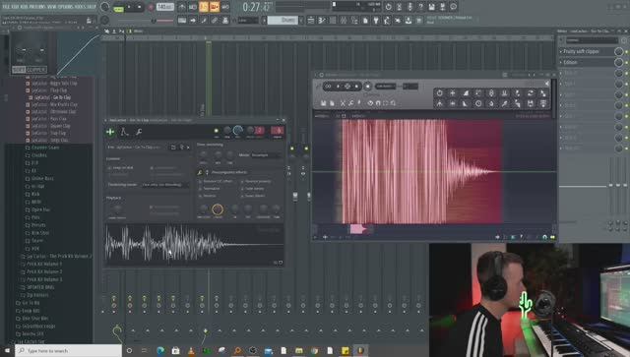This screenshot has height=357, width=630.
Task: Click the keyboard icon in second toolbar row
Action: coord(182,20)
